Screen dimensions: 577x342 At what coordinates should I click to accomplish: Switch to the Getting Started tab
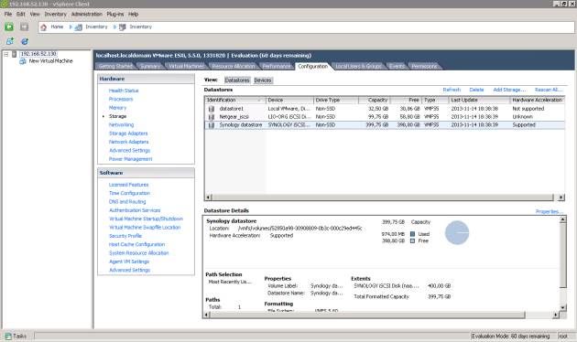115,66
